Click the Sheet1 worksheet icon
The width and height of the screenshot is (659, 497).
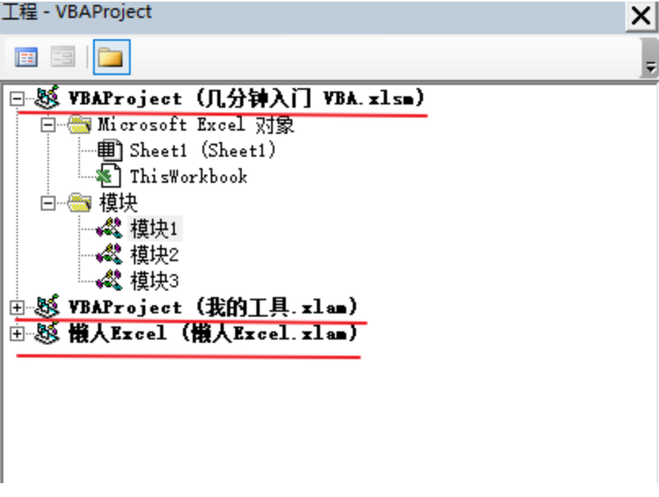coord(109,151)
